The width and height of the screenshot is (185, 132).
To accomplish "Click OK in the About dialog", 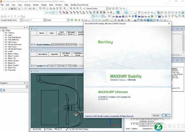I will (x=166, y=115).
